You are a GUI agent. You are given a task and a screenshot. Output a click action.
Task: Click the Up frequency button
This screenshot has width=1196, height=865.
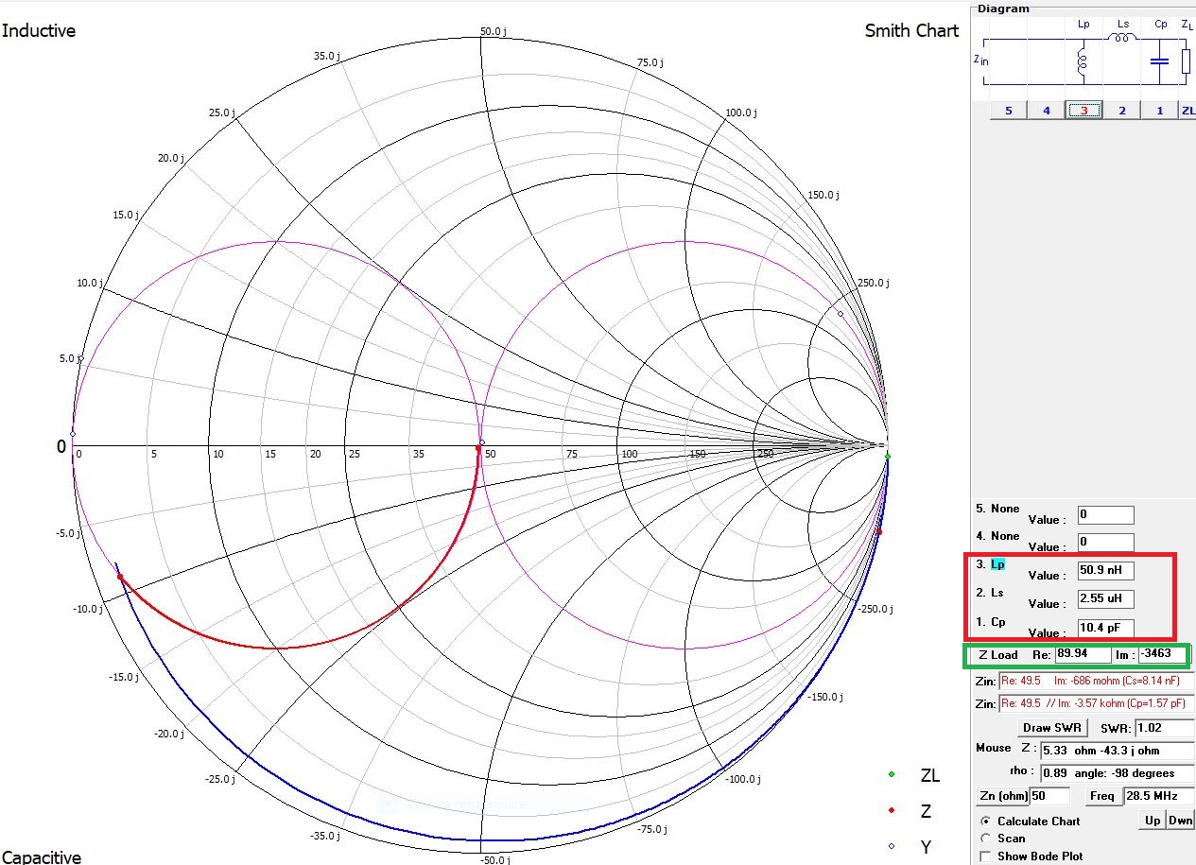click(1153, 821)
